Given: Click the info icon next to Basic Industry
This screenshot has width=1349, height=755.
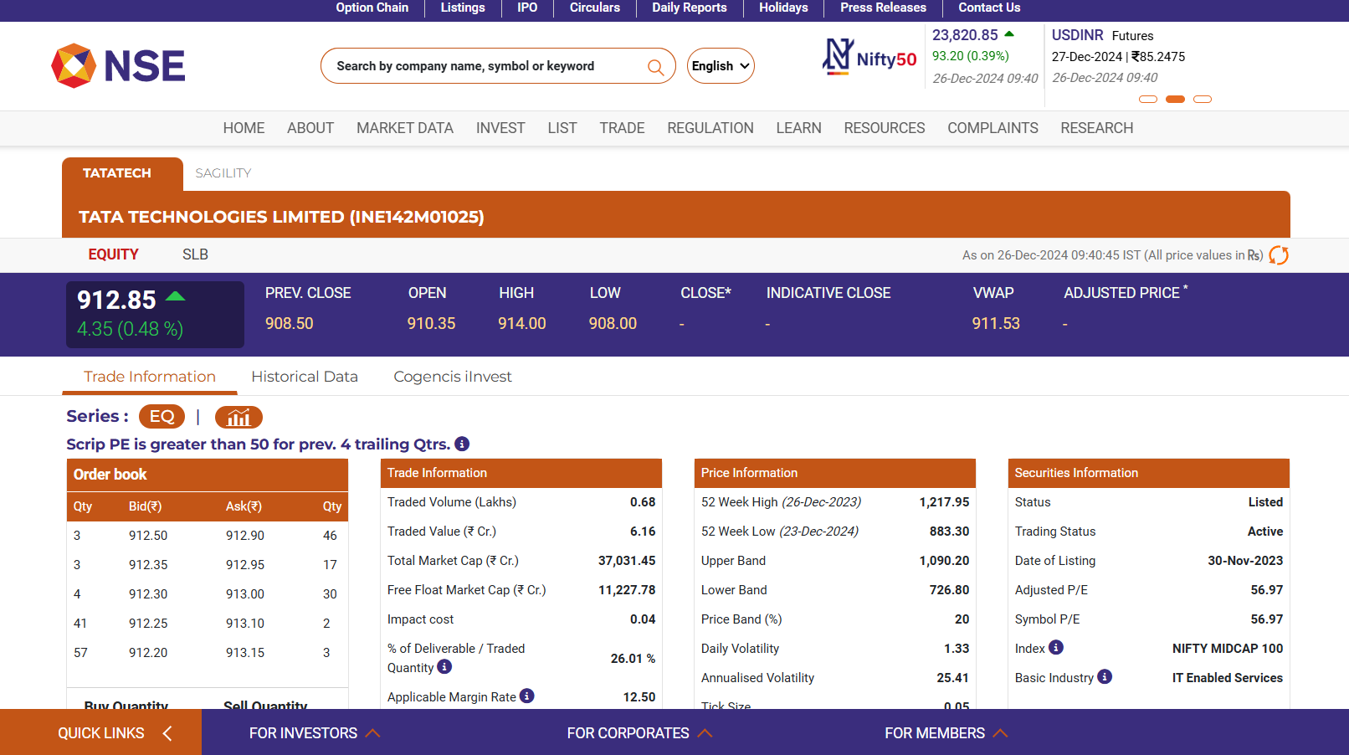Looking at the screenshot, I should [x=1105, y=676].
